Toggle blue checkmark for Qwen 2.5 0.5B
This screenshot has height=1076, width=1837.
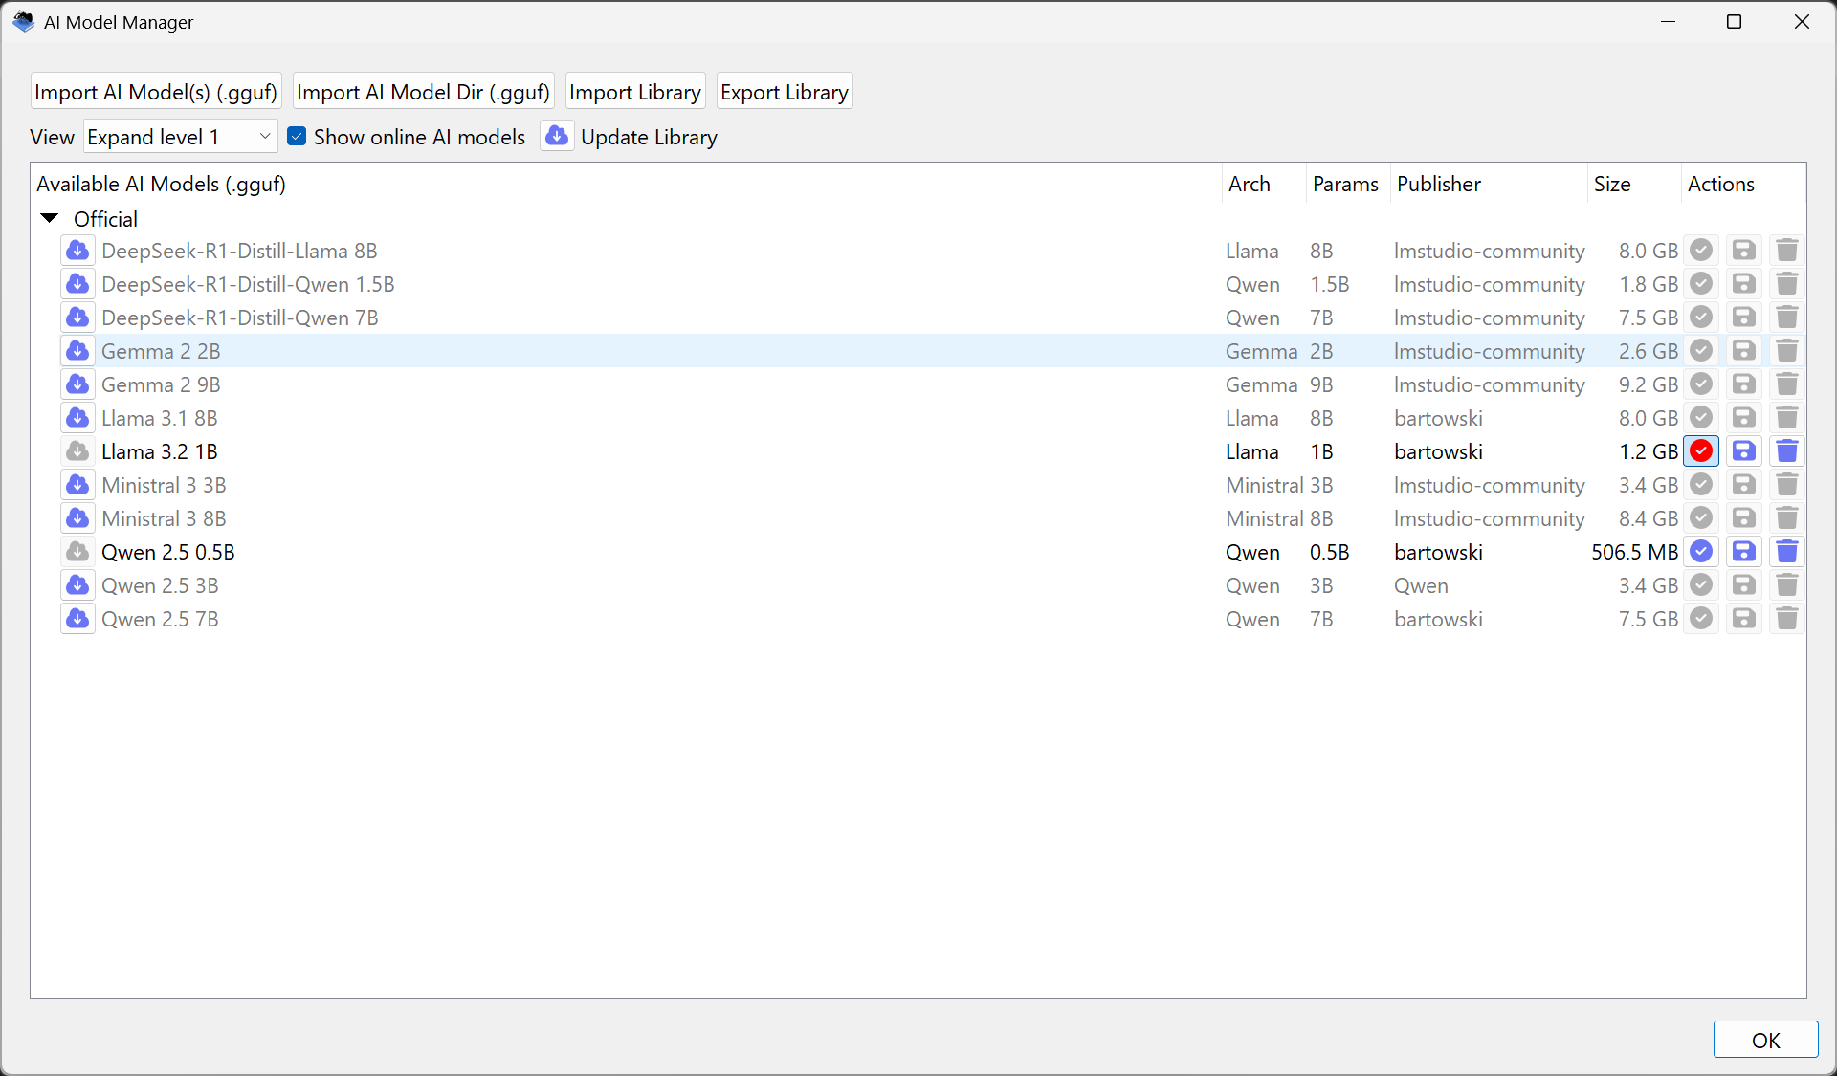[x=1700, y=552]
